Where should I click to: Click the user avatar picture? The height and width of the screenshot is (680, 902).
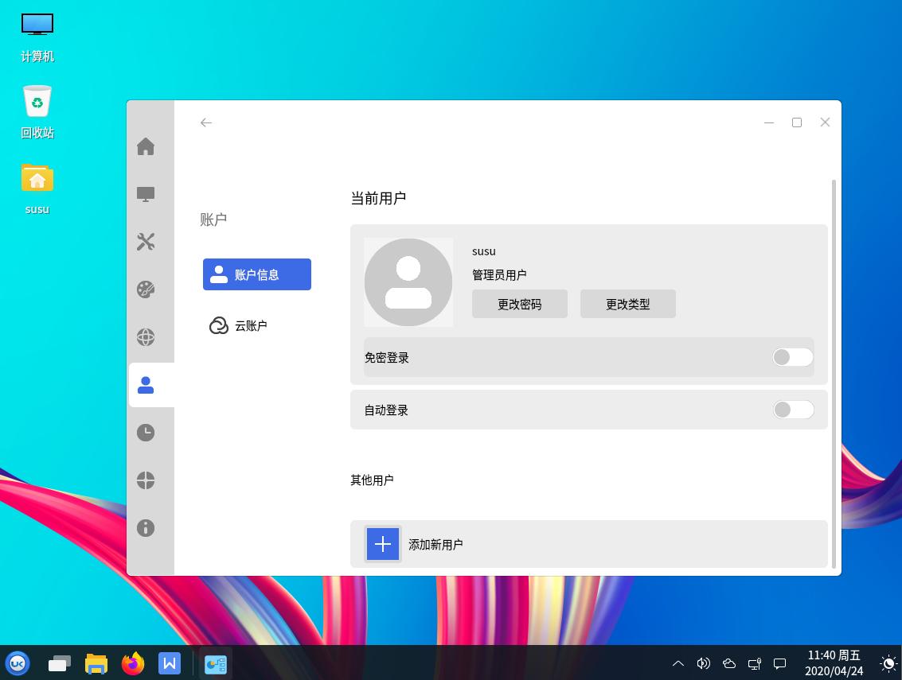coord(408,282)
